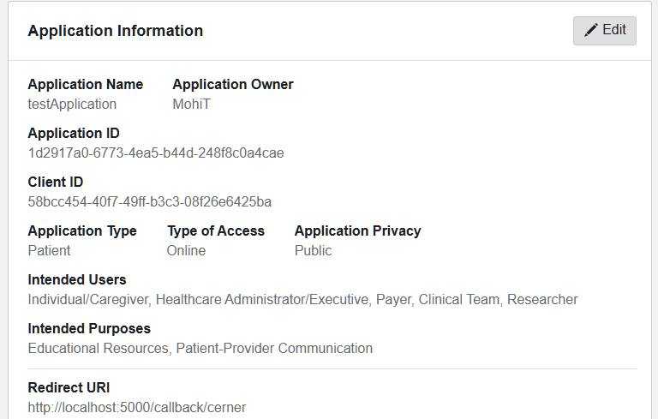658x419 pixels.
Task: Click the Public application privacy value
Action: coord(313,251)
